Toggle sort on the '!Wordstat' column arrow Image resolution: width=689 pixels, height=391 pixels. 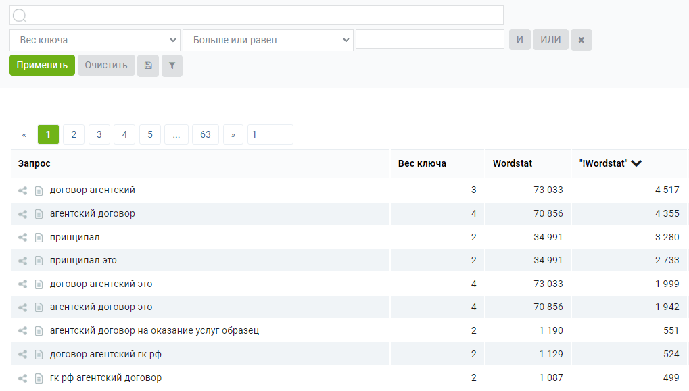[x=636, y=163]
